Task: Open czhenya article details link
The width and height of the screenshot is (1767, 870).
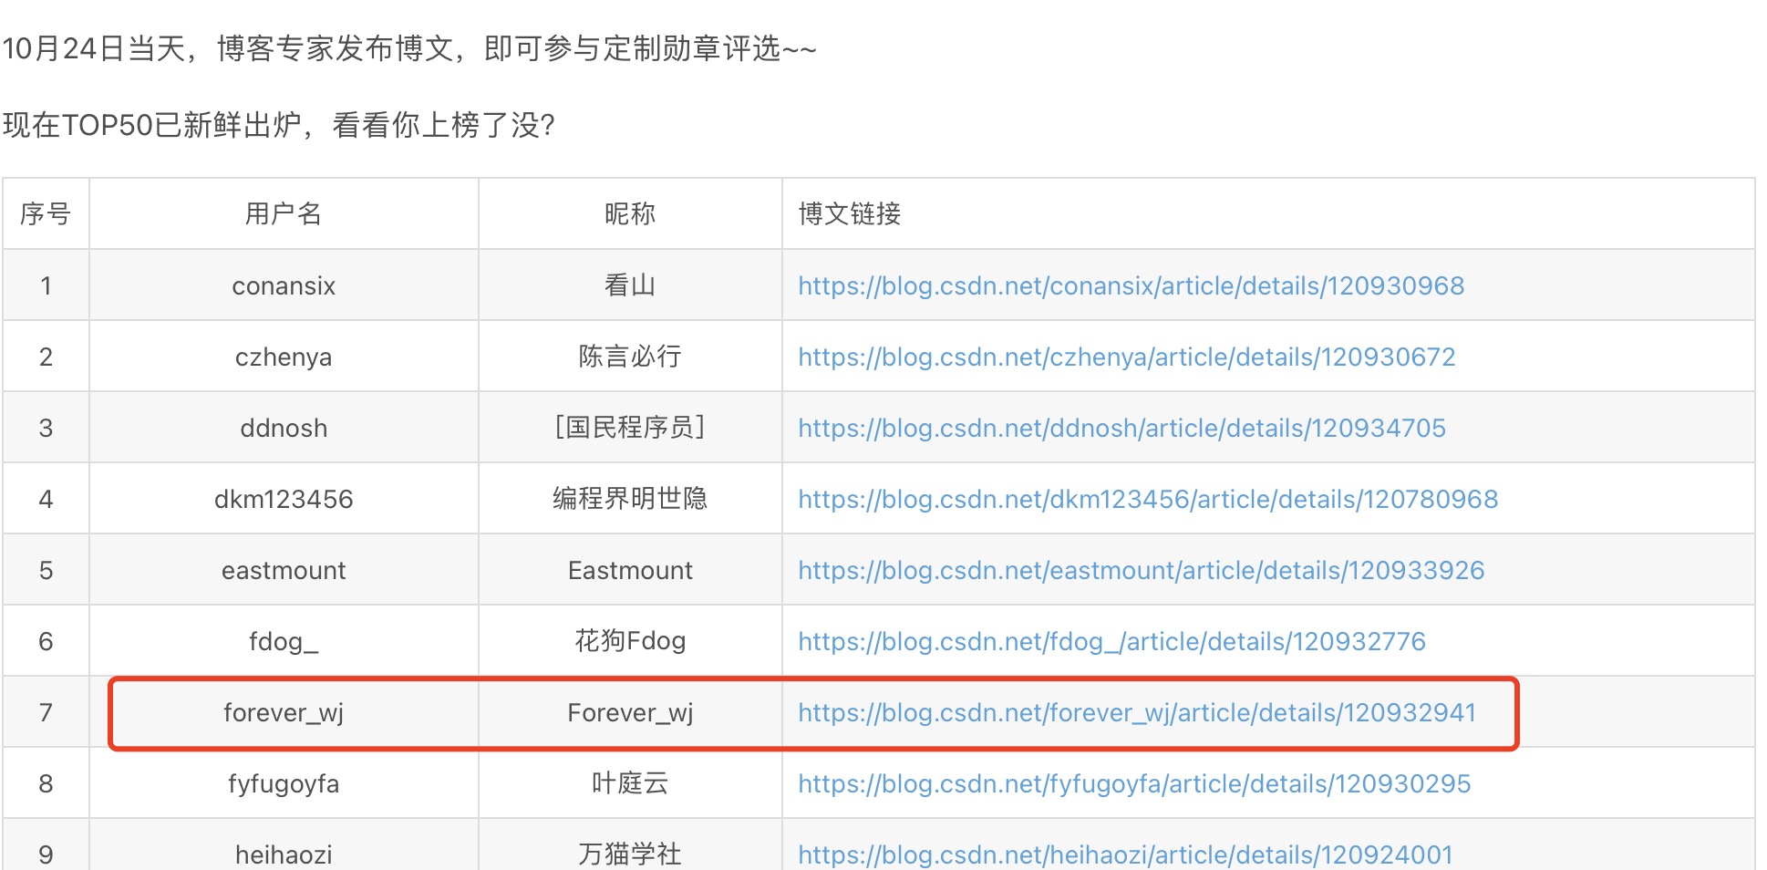Action: 1126,357
